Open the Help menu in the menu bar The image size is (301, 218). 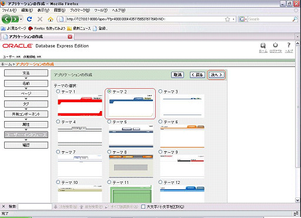point(118,10)
